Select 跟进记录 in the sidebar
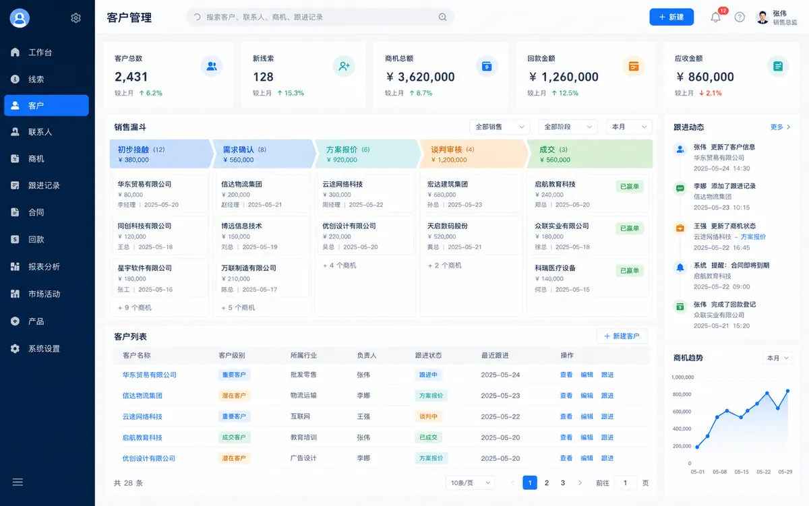 (47, 185)
